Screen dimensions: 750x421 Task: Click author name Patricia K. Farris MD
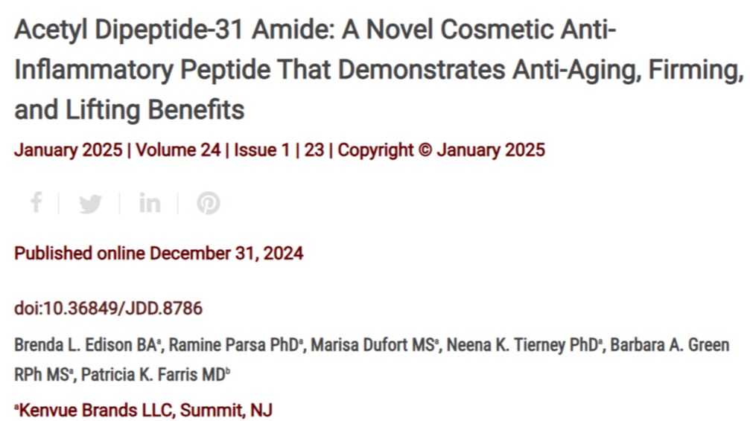click(x=153, y=375)
